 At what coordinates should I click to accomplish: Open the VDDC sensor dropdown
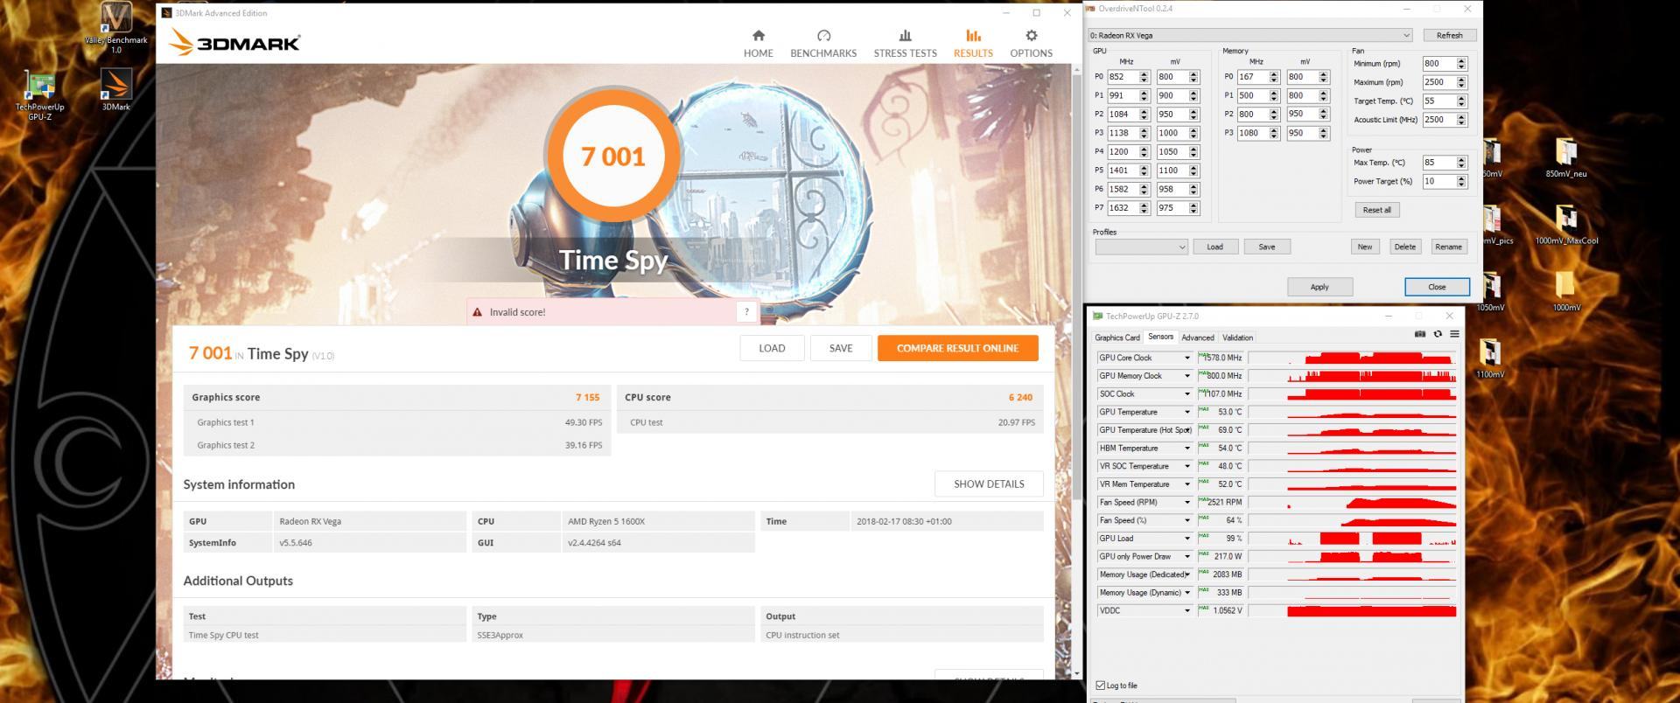point(1187,610)
